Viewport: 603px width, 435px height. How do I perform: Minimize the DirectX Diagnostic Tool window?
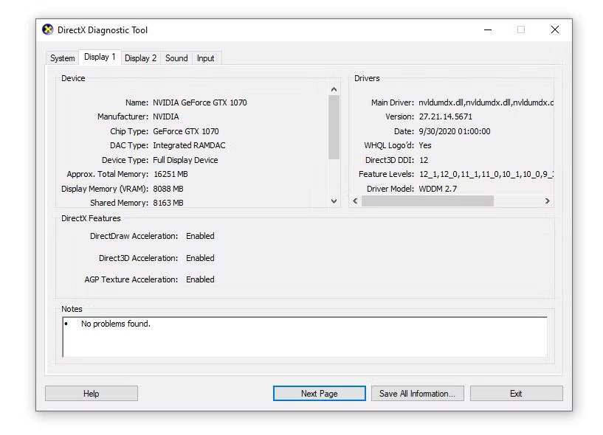click(x=488, y=30)
